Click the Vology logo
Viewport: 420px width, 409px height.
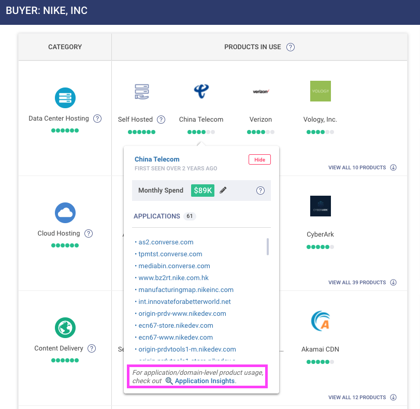click(321, 91)
